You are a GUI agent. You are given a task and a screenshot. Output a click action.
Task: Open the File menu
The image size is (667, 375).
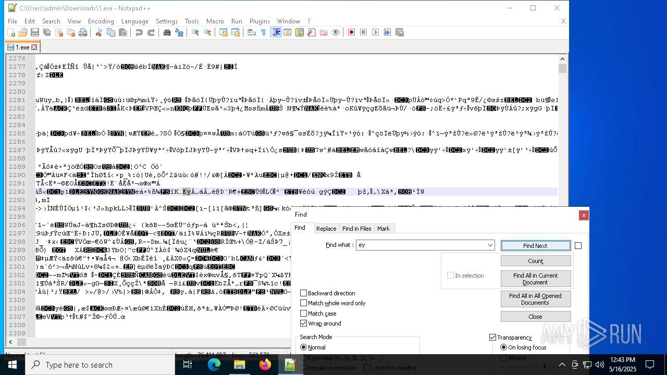(x=13, y=21)
